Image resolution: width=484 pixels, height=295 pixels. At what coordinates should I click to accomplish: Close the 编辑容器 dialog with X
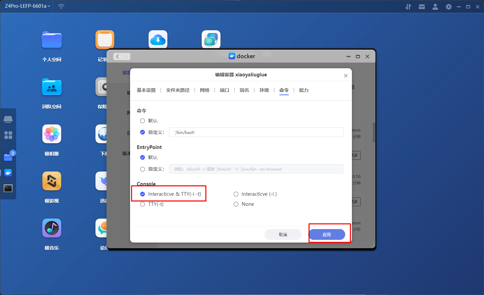click(x=346, y=76)
